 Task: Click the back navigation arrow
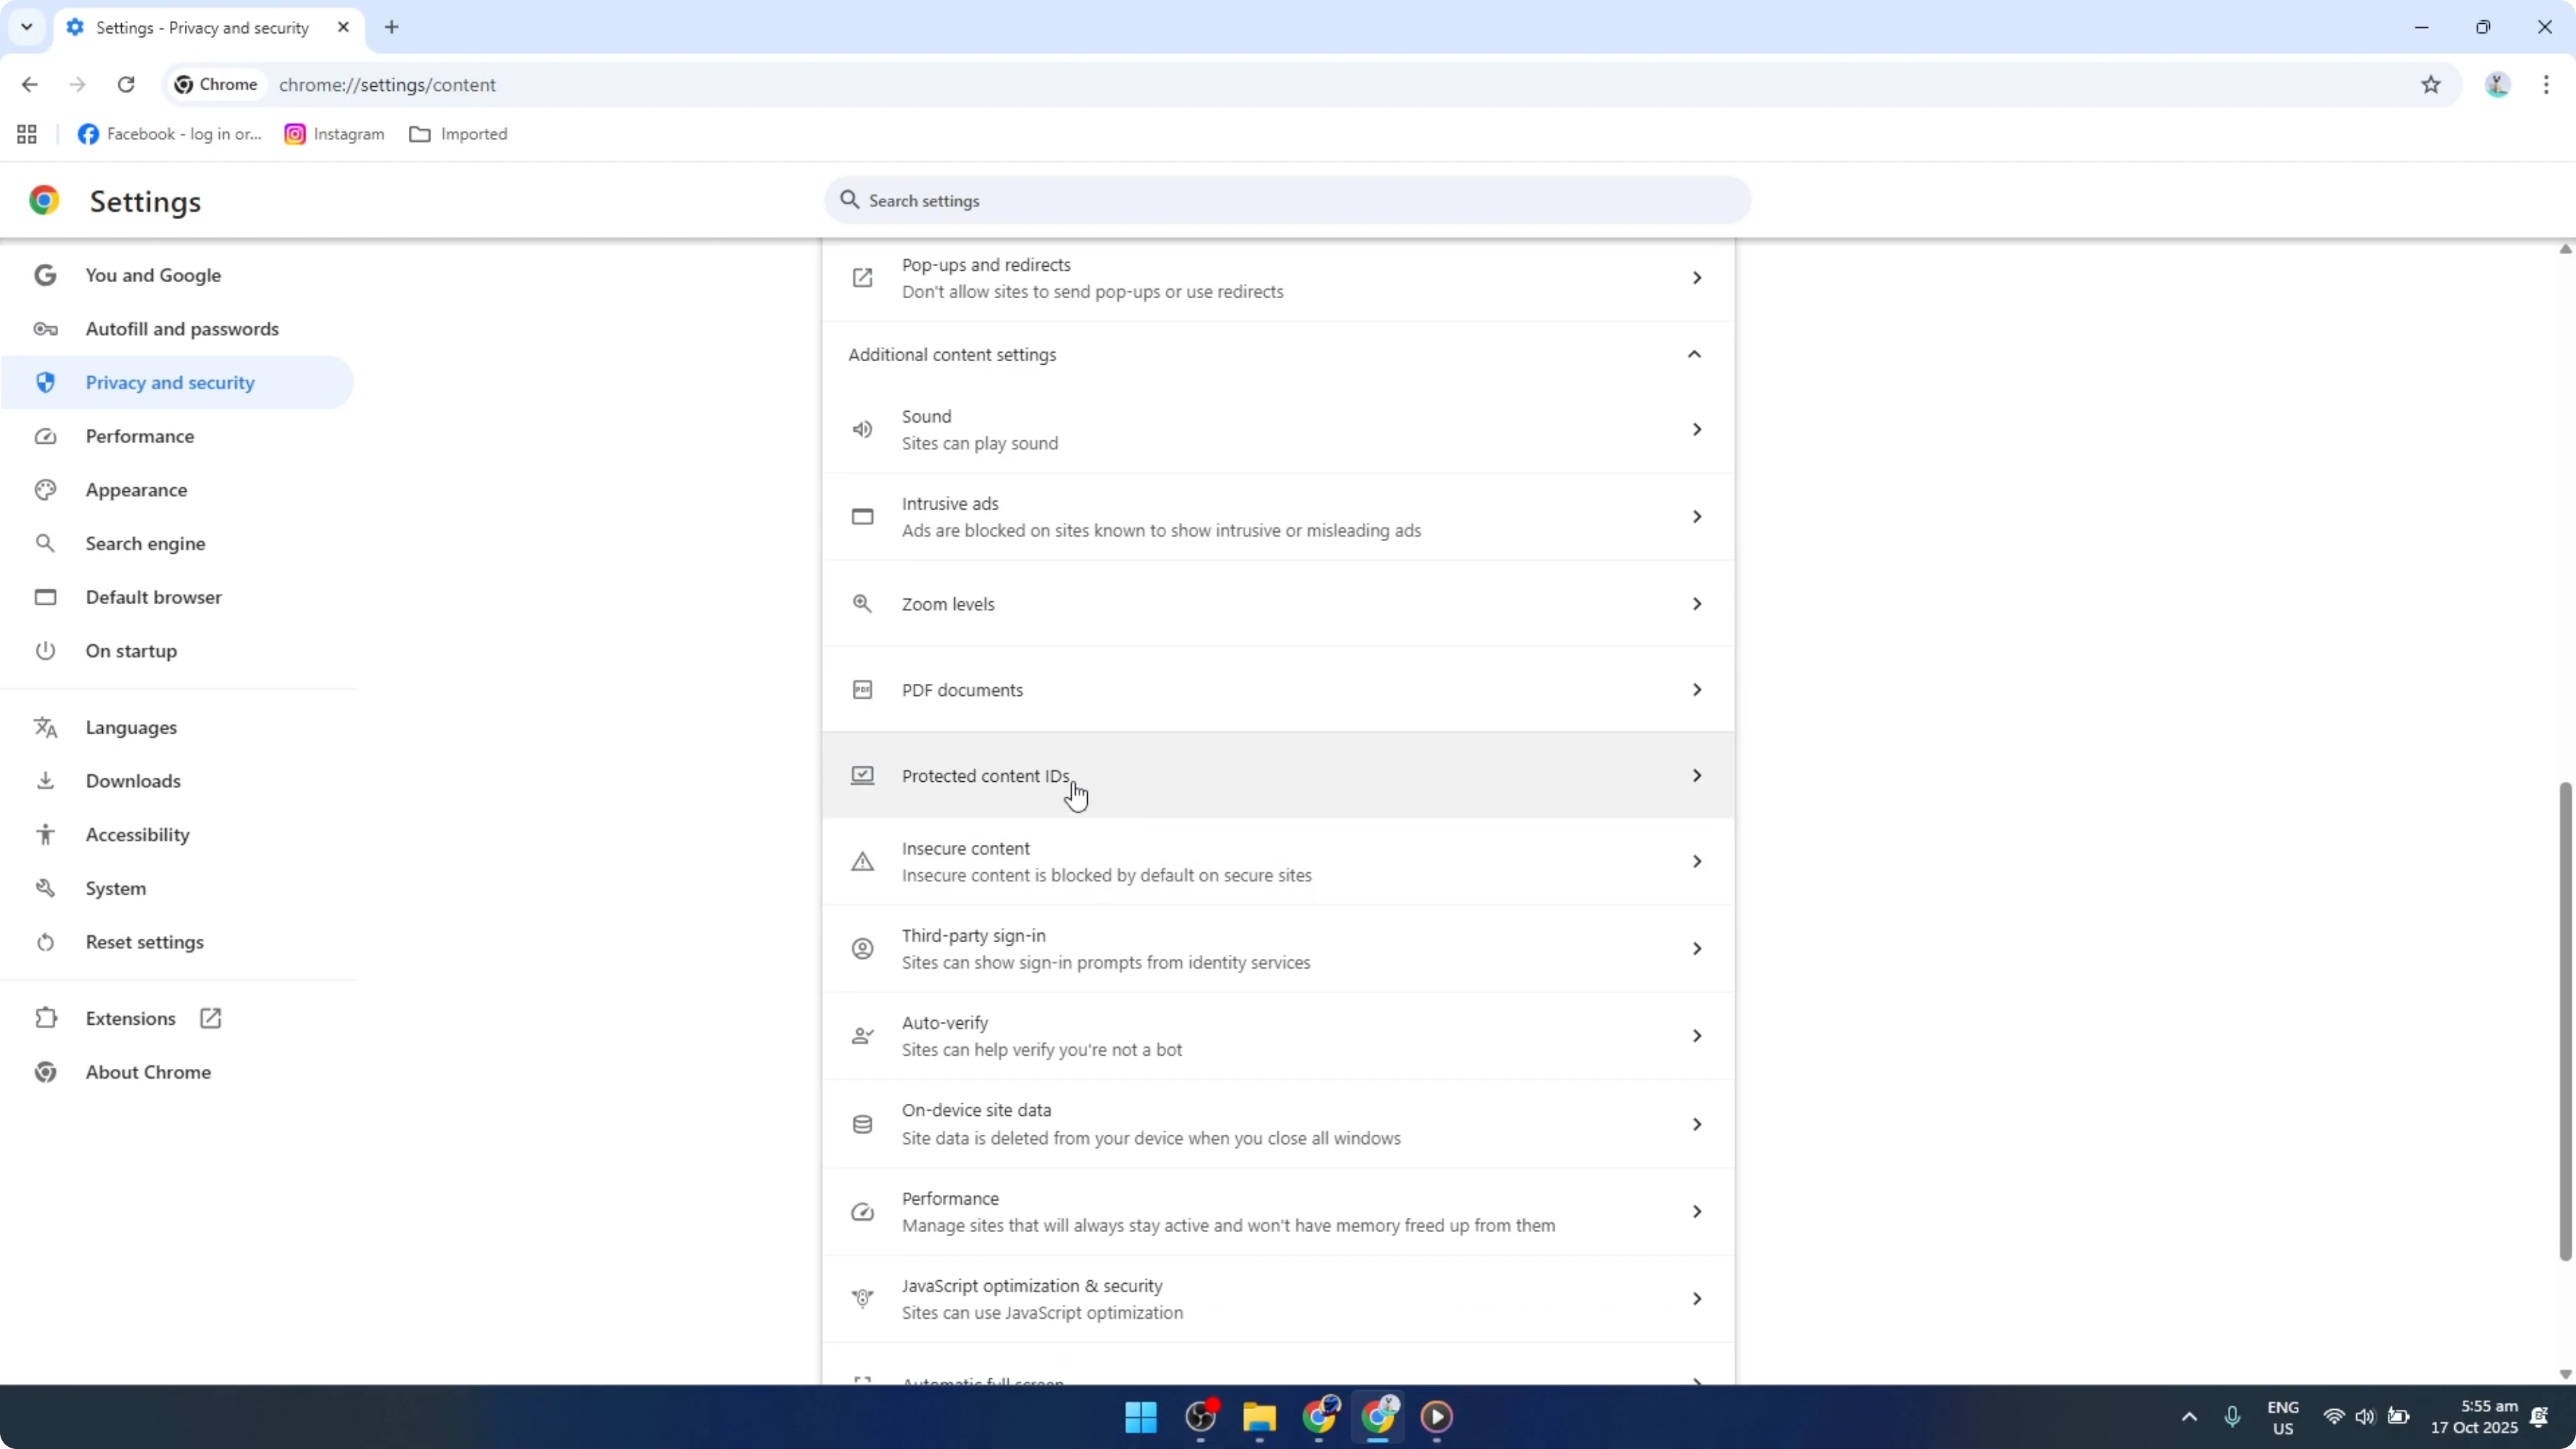point(29,85)
